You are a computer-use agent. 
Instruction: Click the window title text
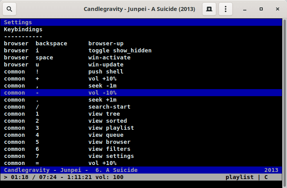(x=140, y=9)
